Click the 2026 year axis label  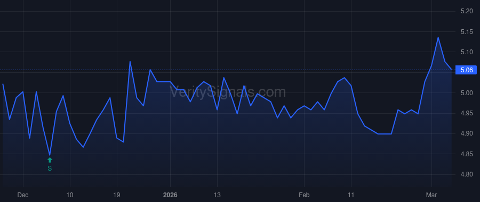170,195
